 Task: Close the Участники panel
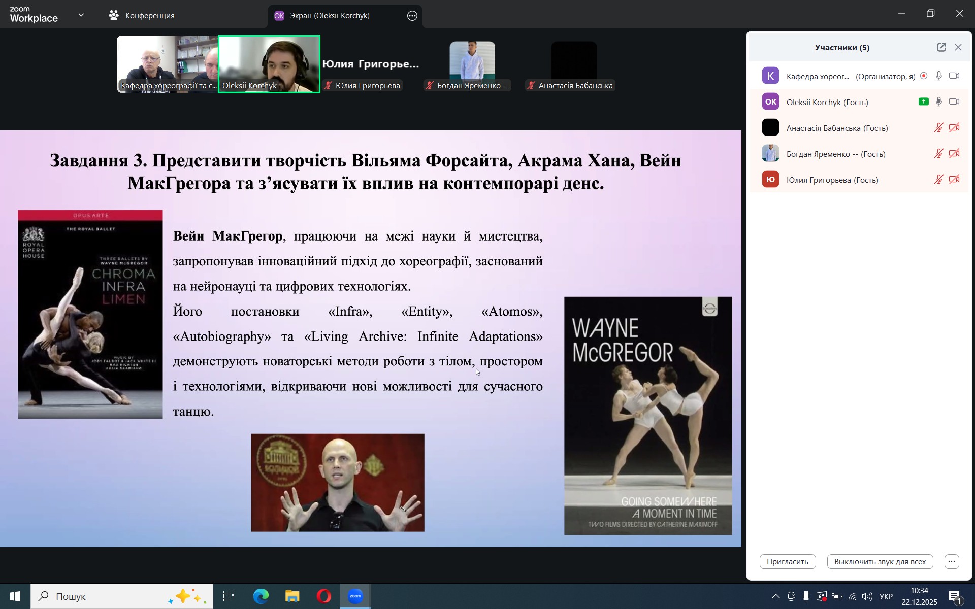tap(958, 47)
